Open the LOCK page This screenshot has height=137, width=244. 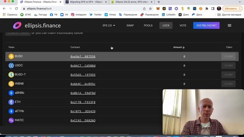(x=166, y=25)
